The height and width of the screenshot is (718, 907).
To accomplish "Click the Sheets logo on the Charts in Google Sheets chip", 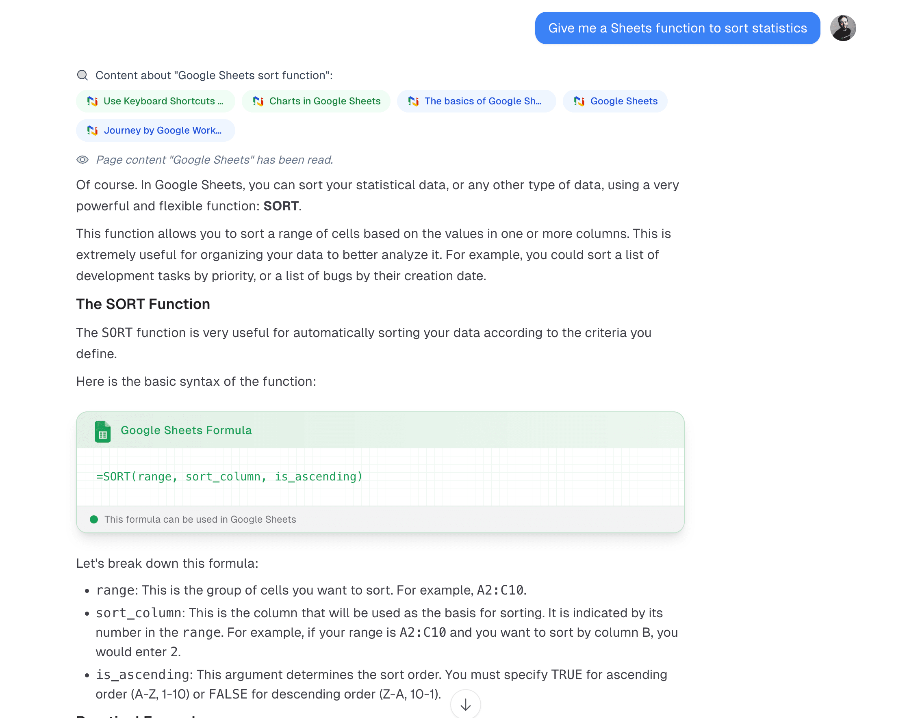I will coord(258,101).
